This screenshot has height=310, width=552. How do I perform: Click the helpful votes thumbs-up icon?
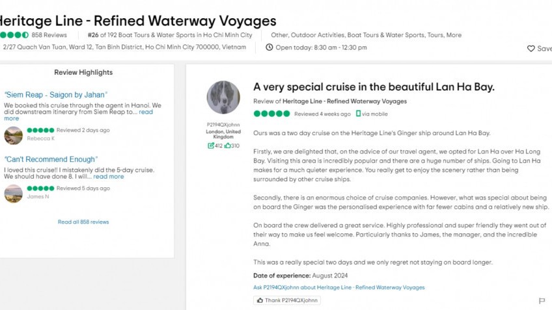[x=227, y=146]
